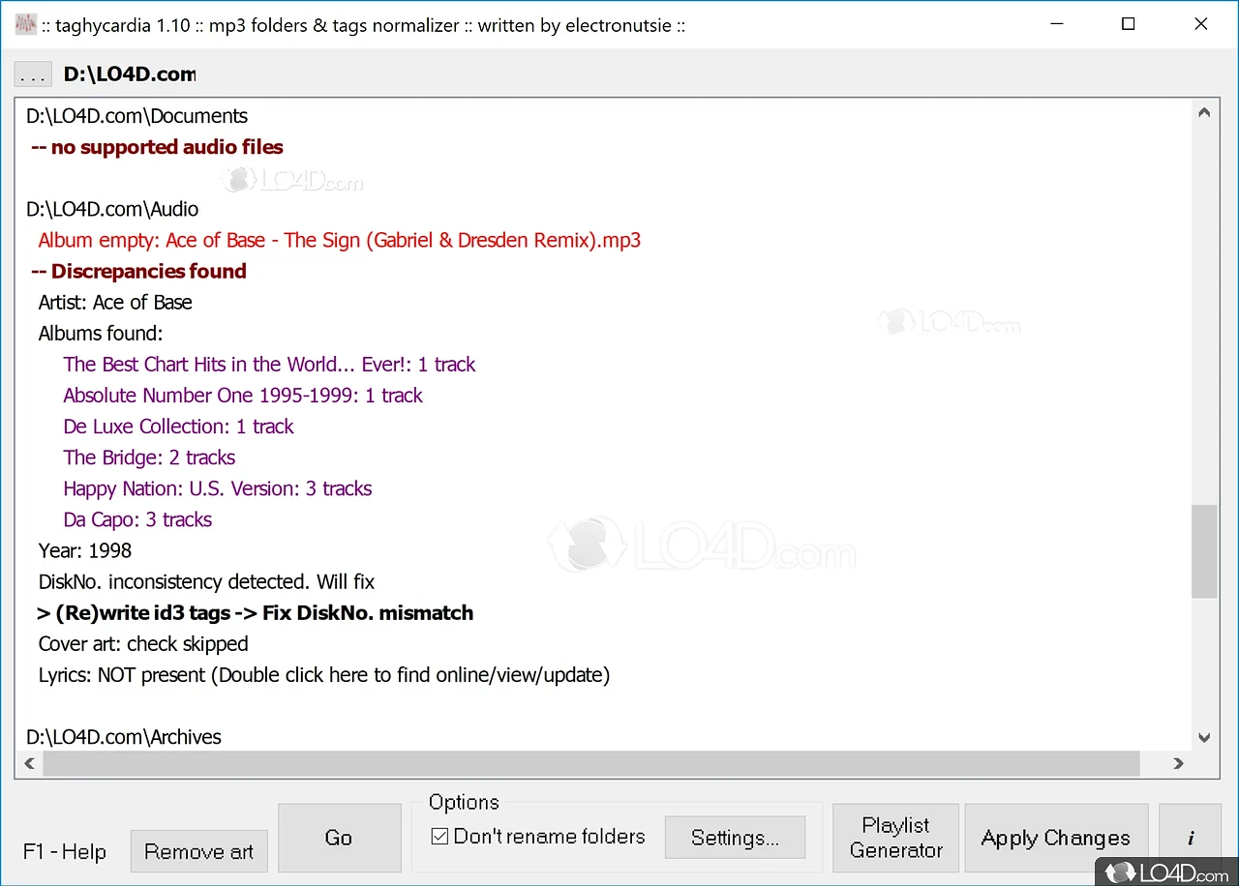The width and height of the screenshot is (1239, 886).
Task: Click the 'Cover art: check skipped' line
Action: 143,643
